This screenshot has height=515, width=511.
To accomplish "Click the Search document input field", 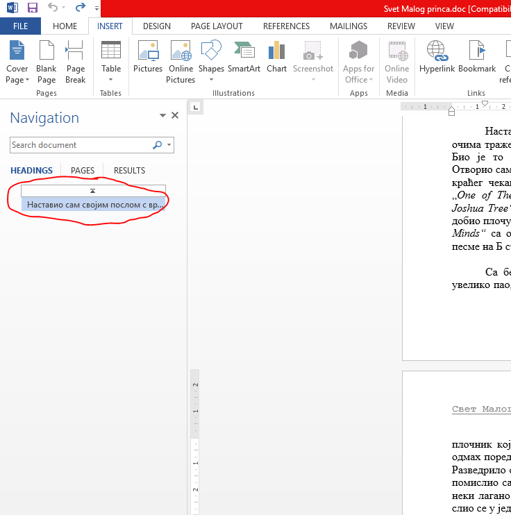I will (x=80, y=145).
